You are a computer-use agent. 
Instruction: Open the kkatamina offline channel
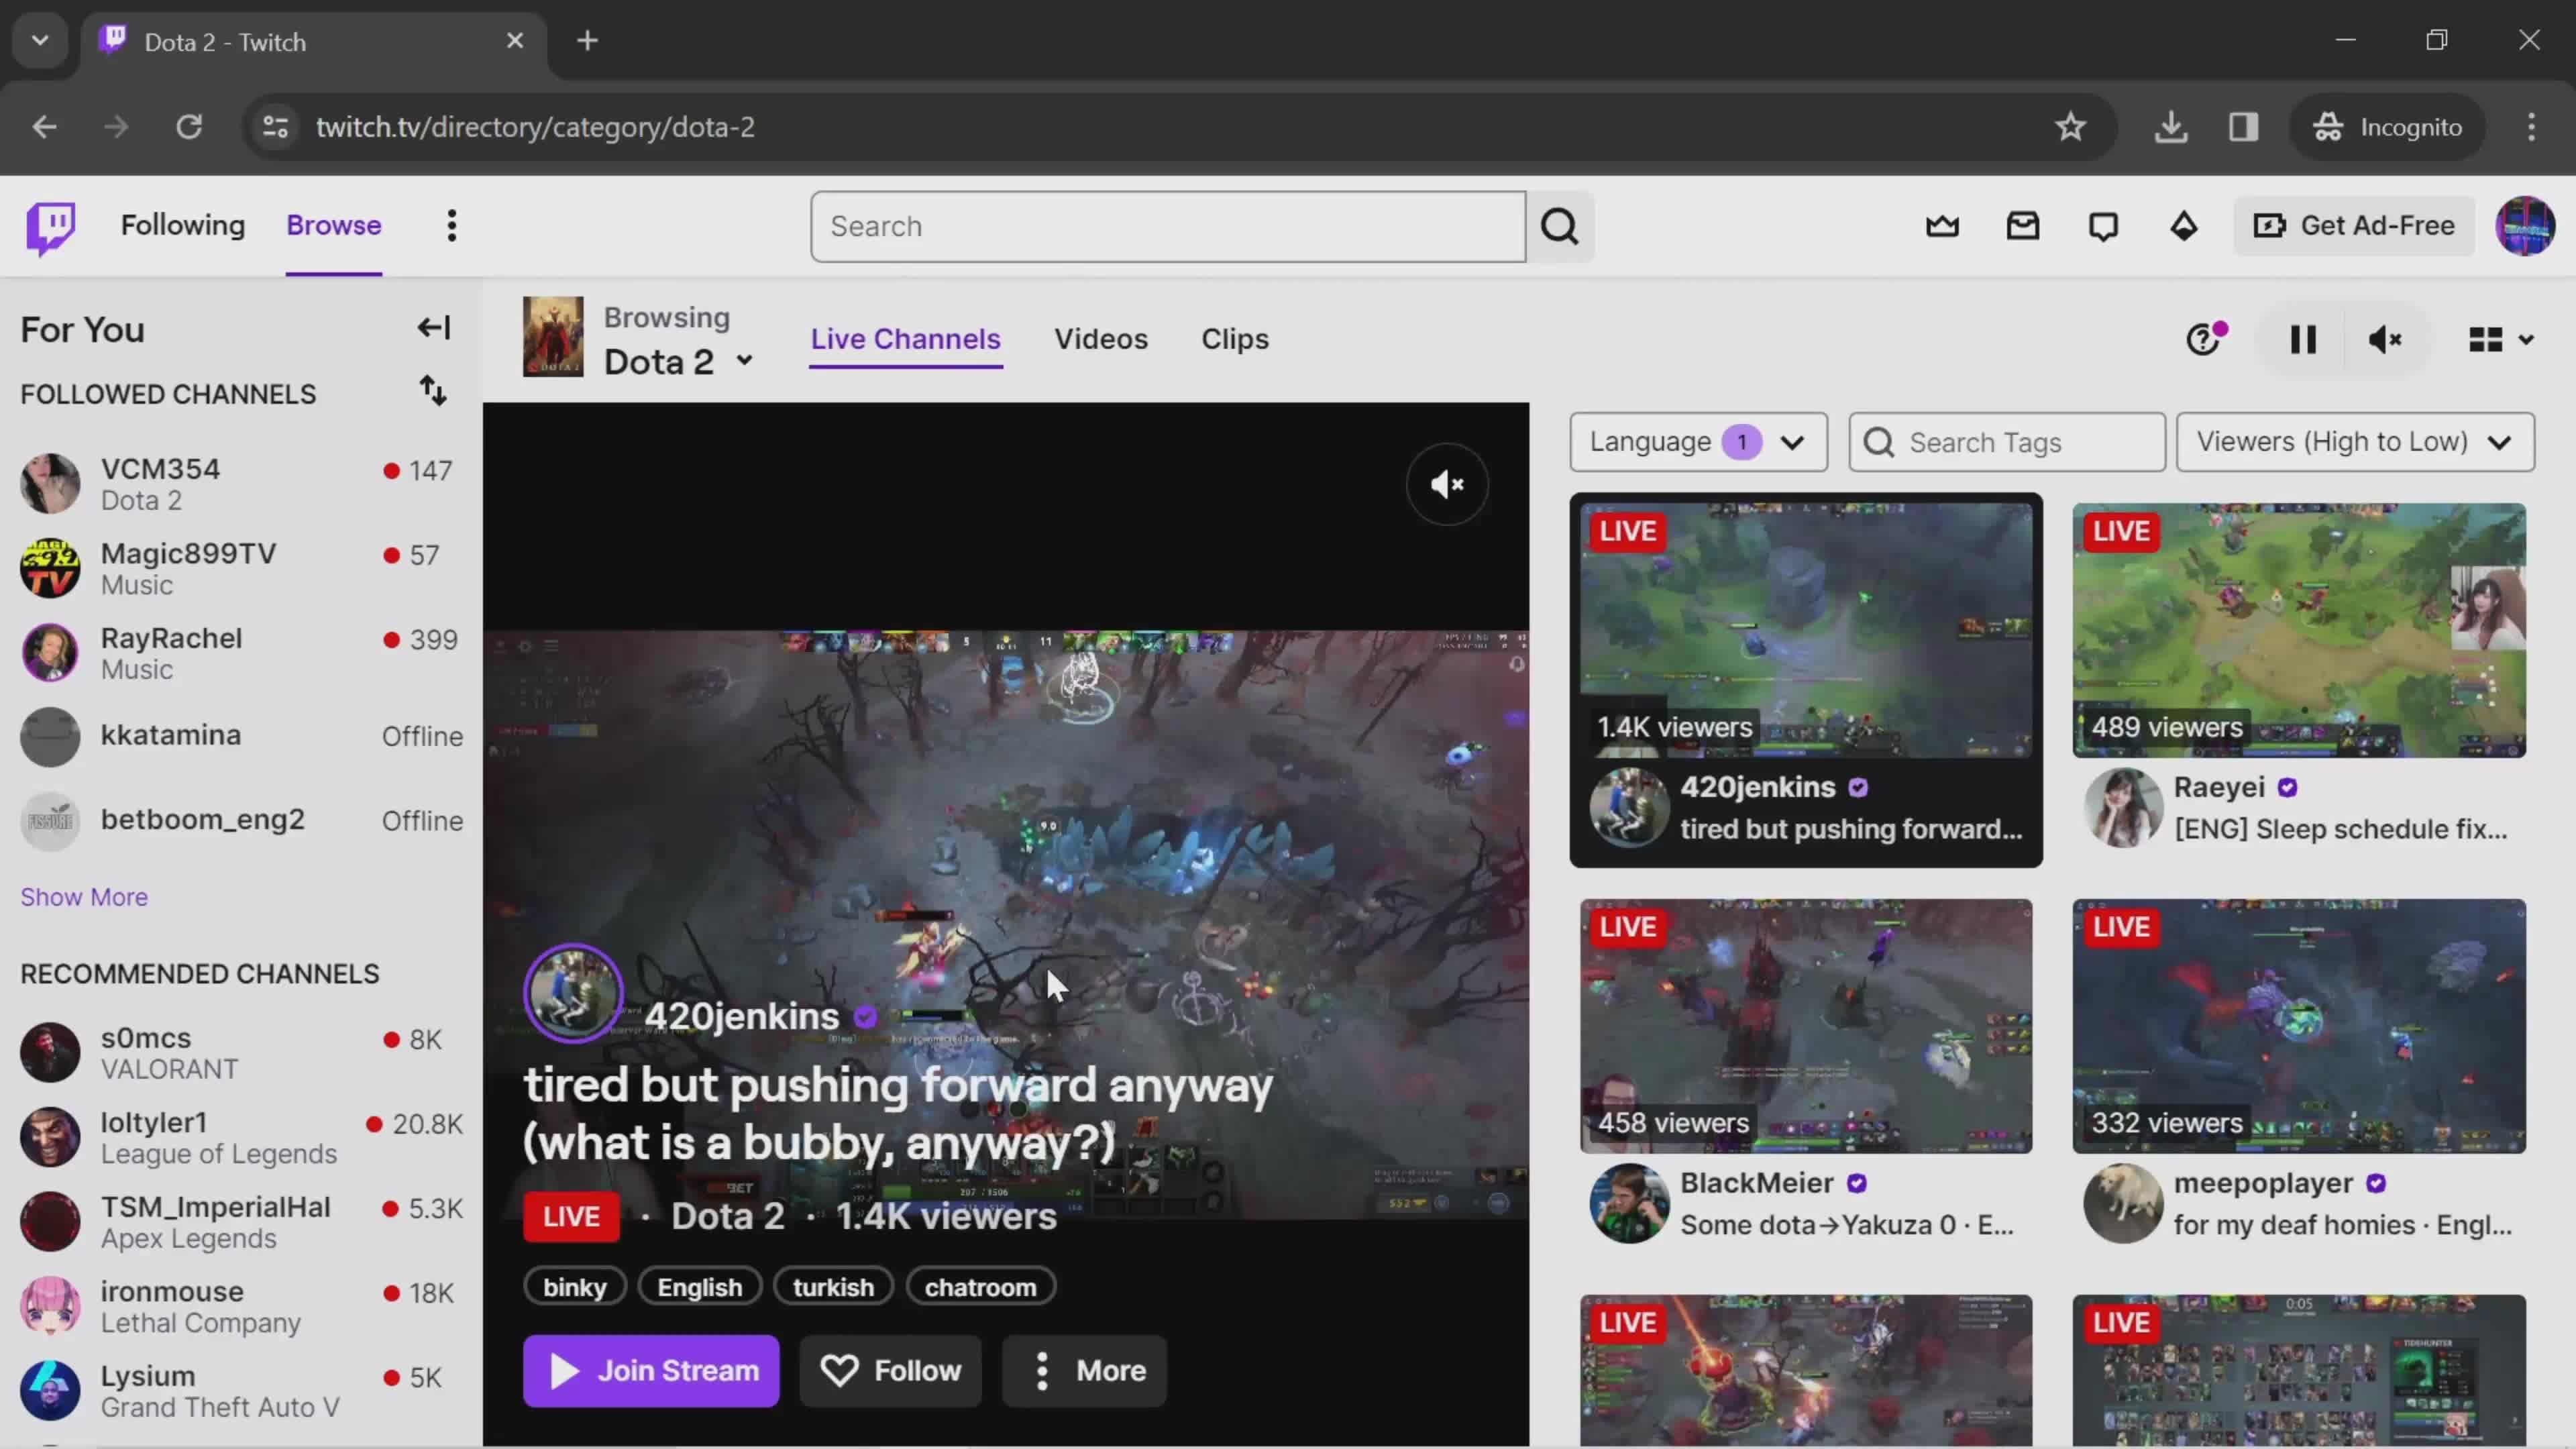(x=241, y=737)
